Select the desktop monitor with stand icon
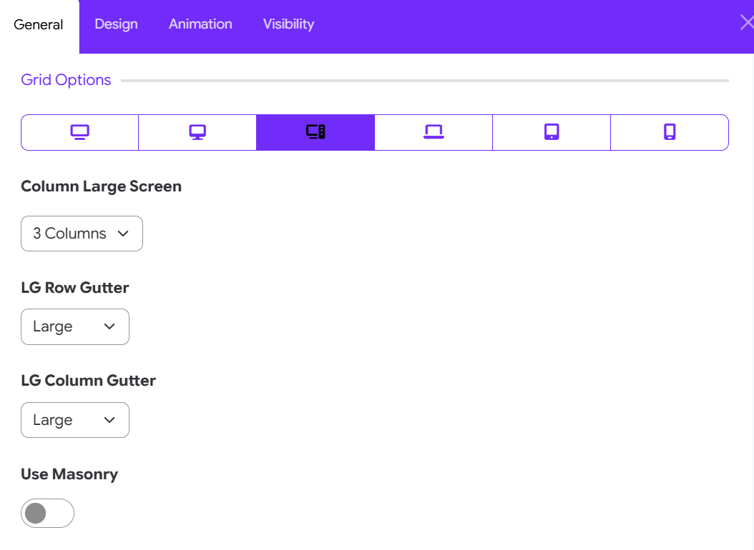Screen dimensions: 754x550 [197, 132]
